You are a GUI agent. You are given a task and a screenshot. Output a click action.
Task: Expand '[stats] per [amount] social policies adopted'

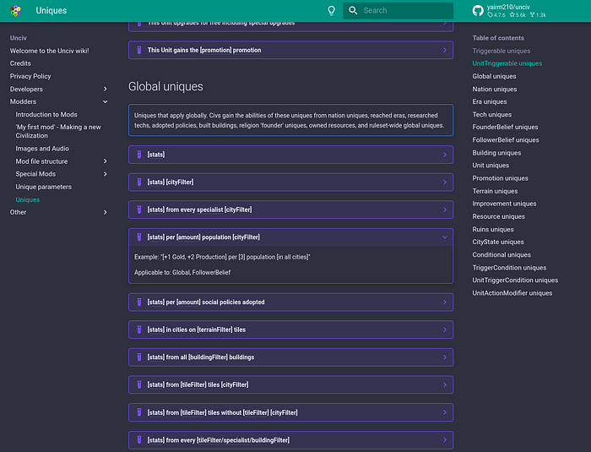tap(290, 302)
